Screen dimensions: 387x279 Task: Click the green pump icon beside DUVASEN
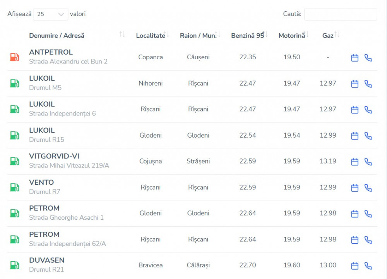14,265
